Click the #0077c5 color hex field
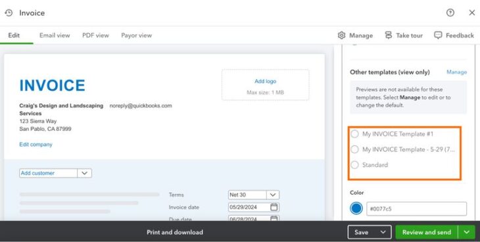 pyautogui.click(x=417, y=208)
